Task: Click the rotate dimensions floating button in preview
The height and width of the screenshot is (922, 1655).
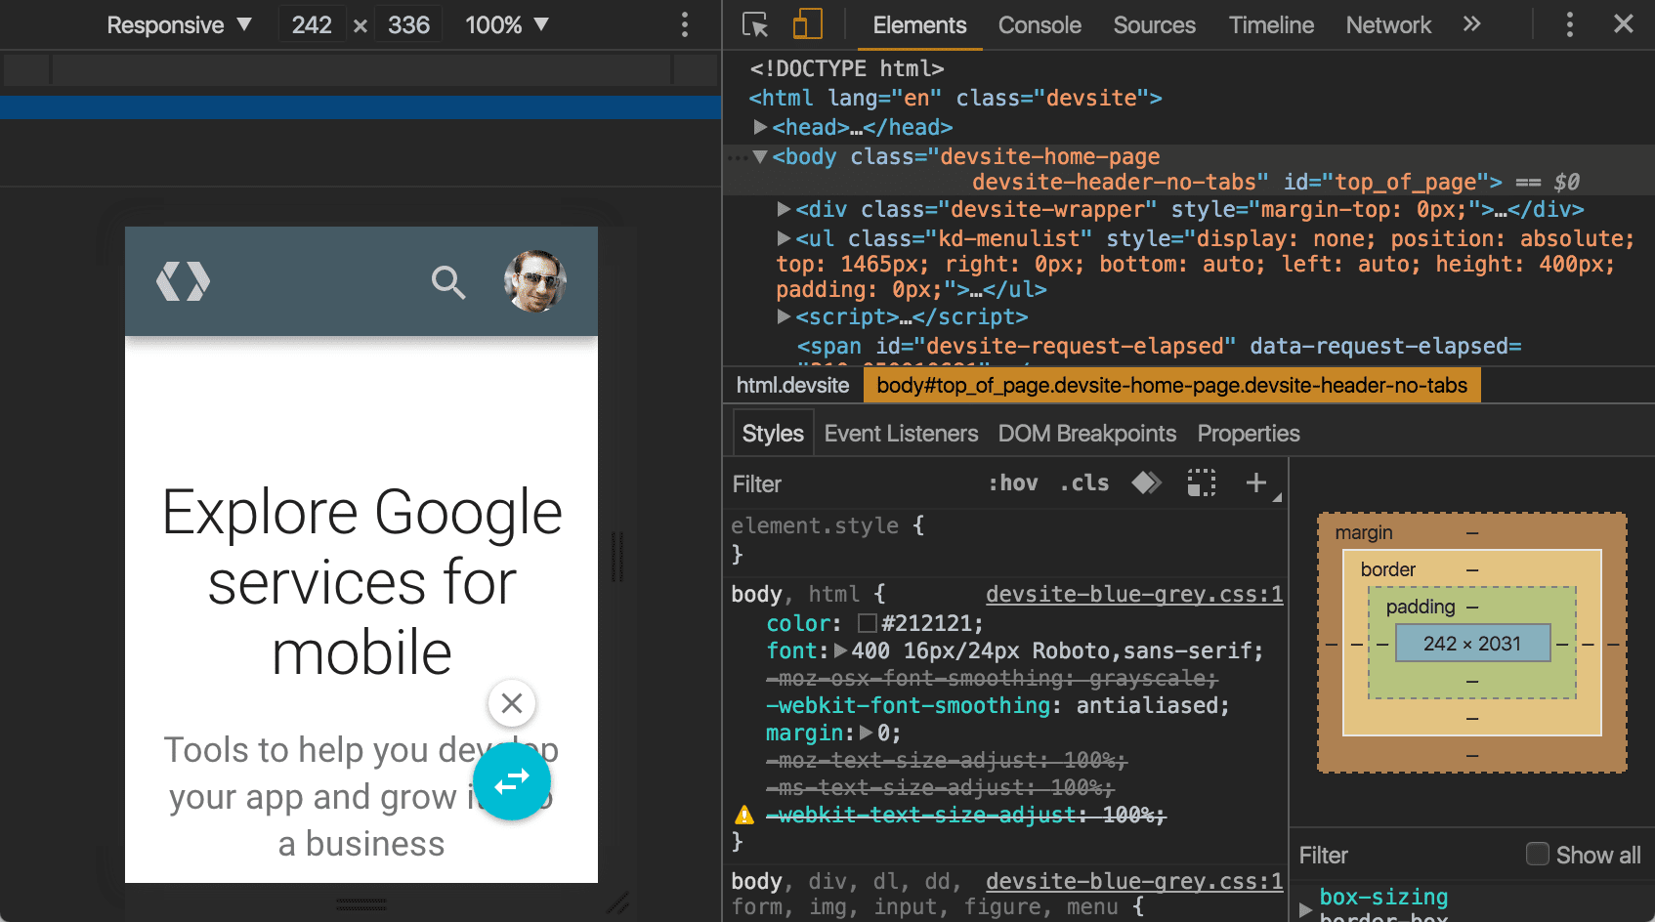Action: coord(512,781)
